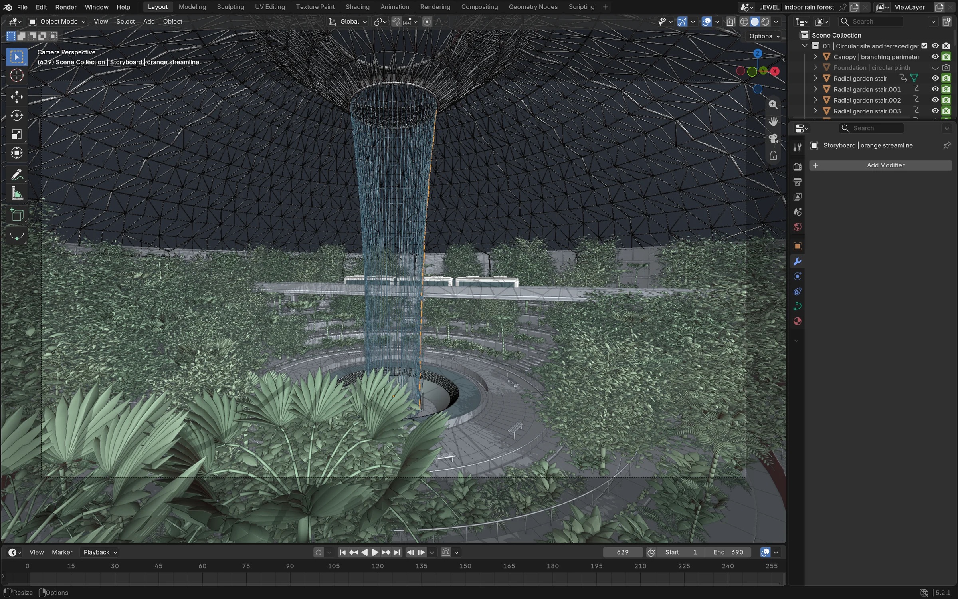Click the Add Modifier button

coord(881,165)
